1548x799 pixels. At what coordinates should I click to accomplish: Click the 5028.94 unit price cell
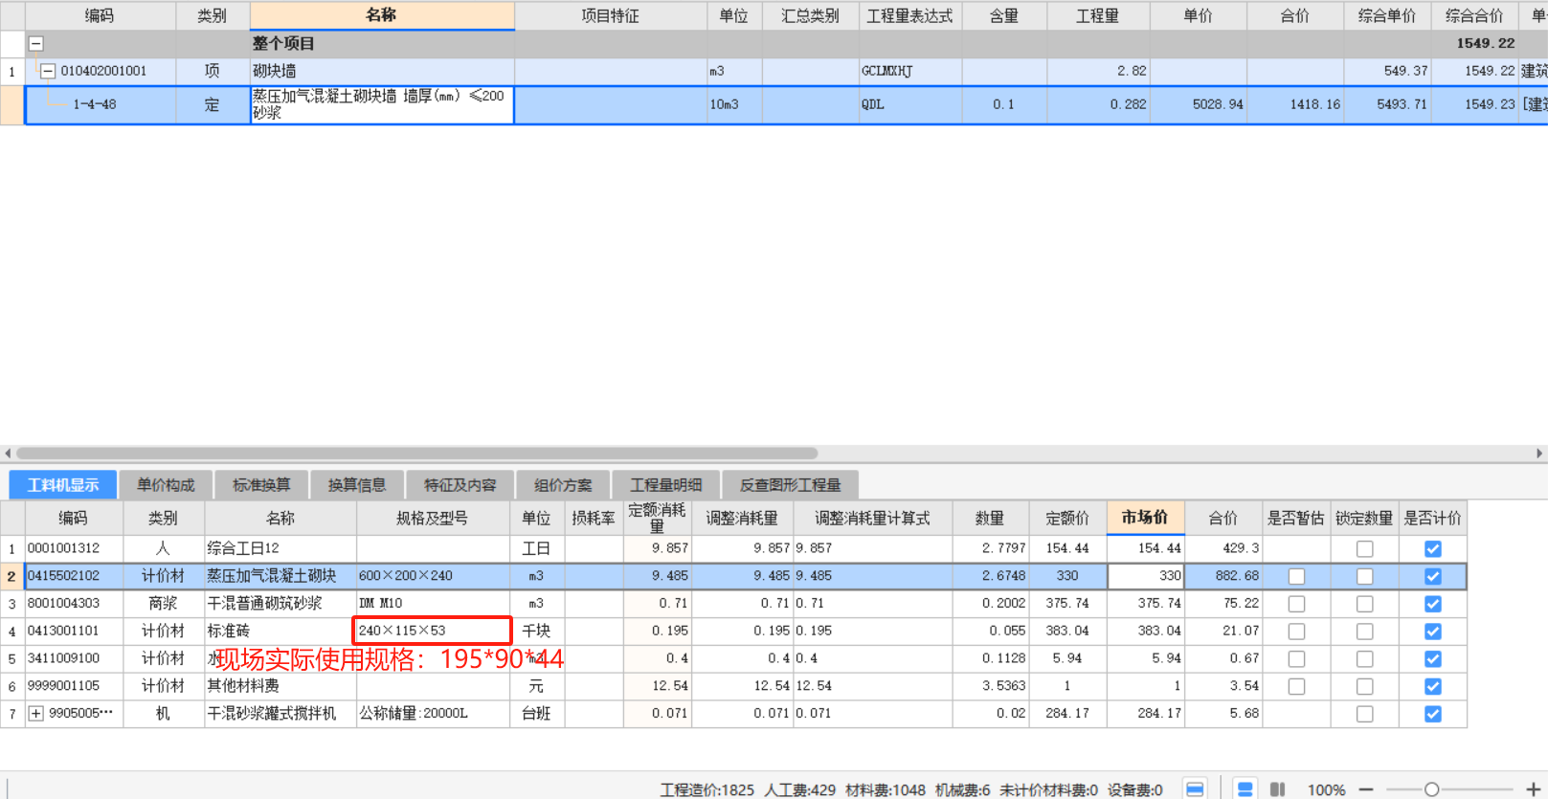click(1199, 104)
